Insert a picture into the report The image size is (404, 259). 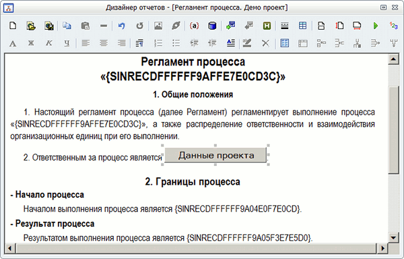point(158,26)
